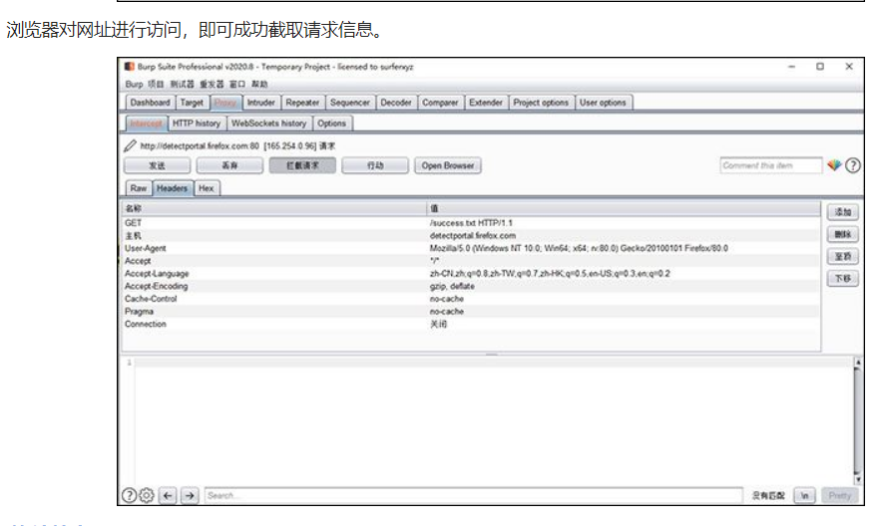Switch to WebSockets history sub-tab
This screenshot has width=881, height=526.
[x=269, y=124]
